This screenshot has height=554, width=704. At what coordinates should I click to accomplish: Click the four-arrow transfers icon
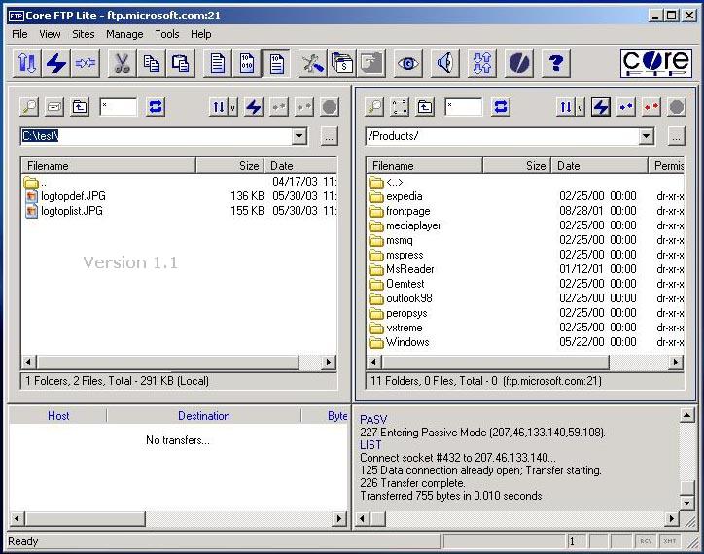[481, 63]
